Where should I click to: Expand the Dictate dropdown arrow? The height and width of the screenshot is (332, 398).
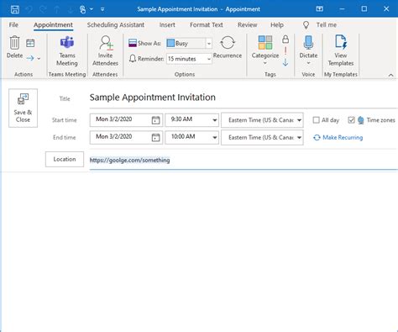pyautogui.click(x=308, y=63)
